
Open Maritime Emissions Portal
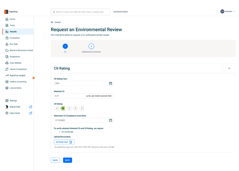point(18,51)
